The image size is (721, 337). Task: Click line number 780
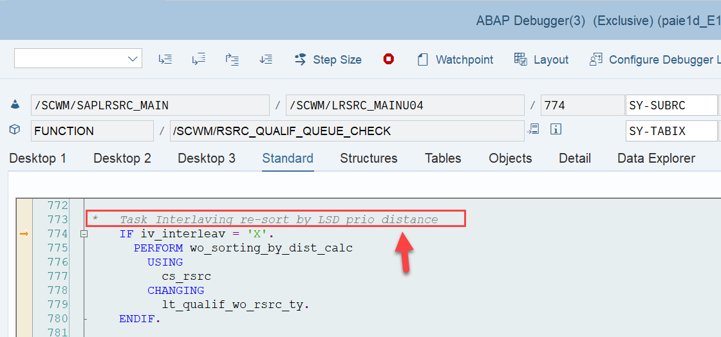(x=57, y=318)
